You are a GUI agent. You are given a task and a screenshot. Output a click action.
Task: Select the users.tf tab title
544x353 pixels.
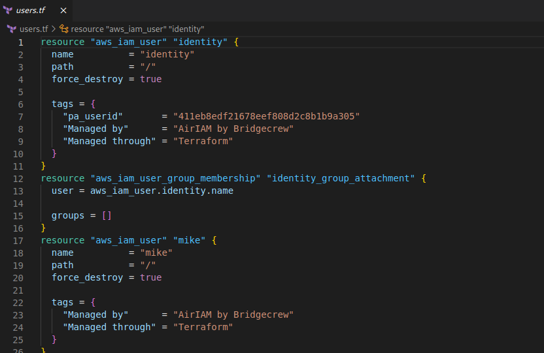click(x=33, y=10)
